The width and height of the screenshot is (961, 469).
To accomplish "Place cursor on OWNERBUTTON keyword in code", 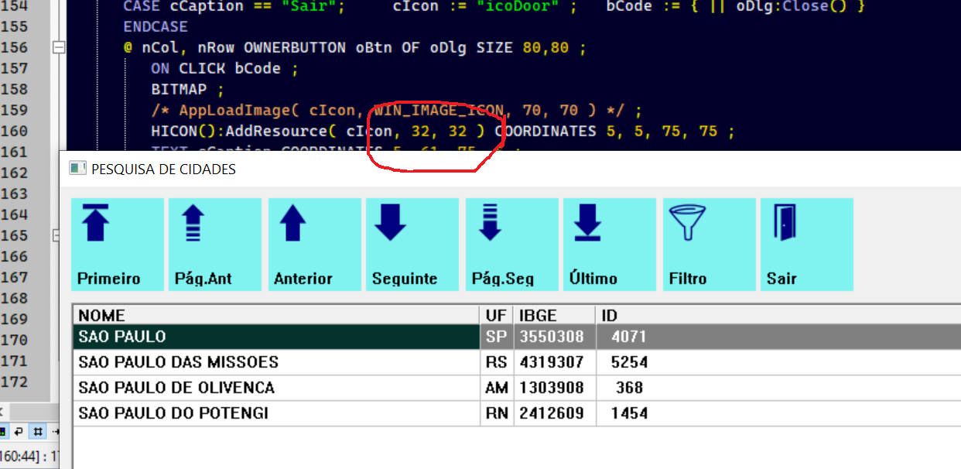I will tap(295, 47).
